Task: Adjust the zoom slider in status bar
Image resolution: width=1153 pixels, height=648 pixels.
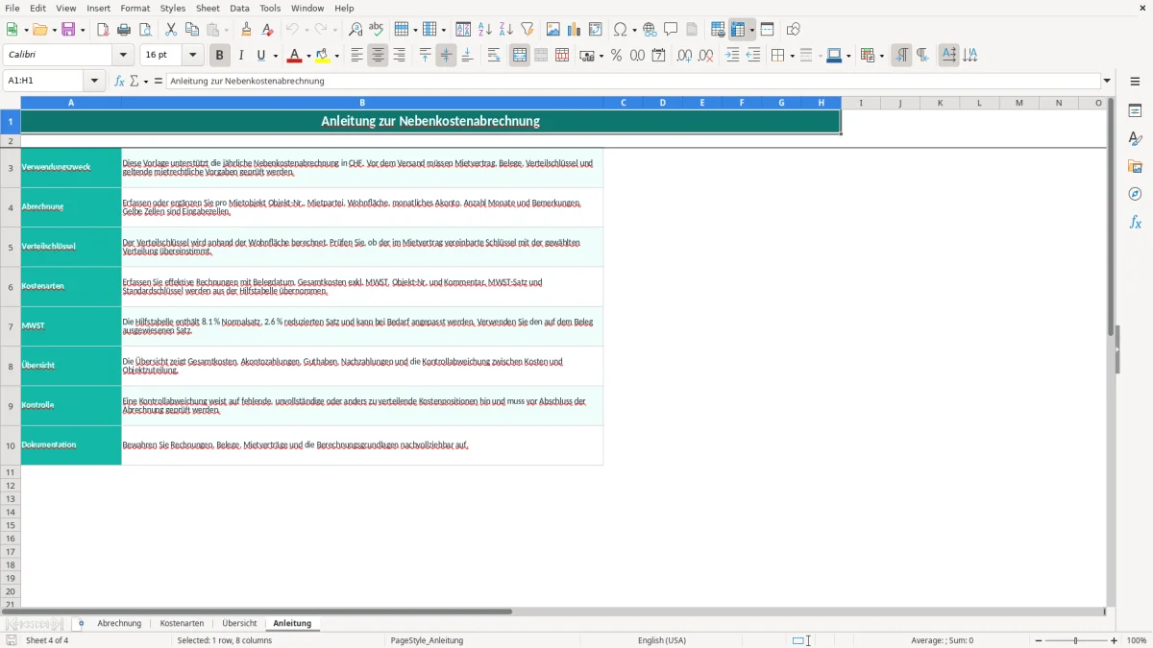Action: click(1075, 640)
